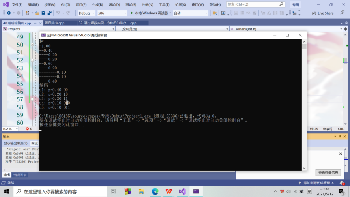Click the find in files folder icon
The height and width of the screenshot is (197, 350).
215,13
